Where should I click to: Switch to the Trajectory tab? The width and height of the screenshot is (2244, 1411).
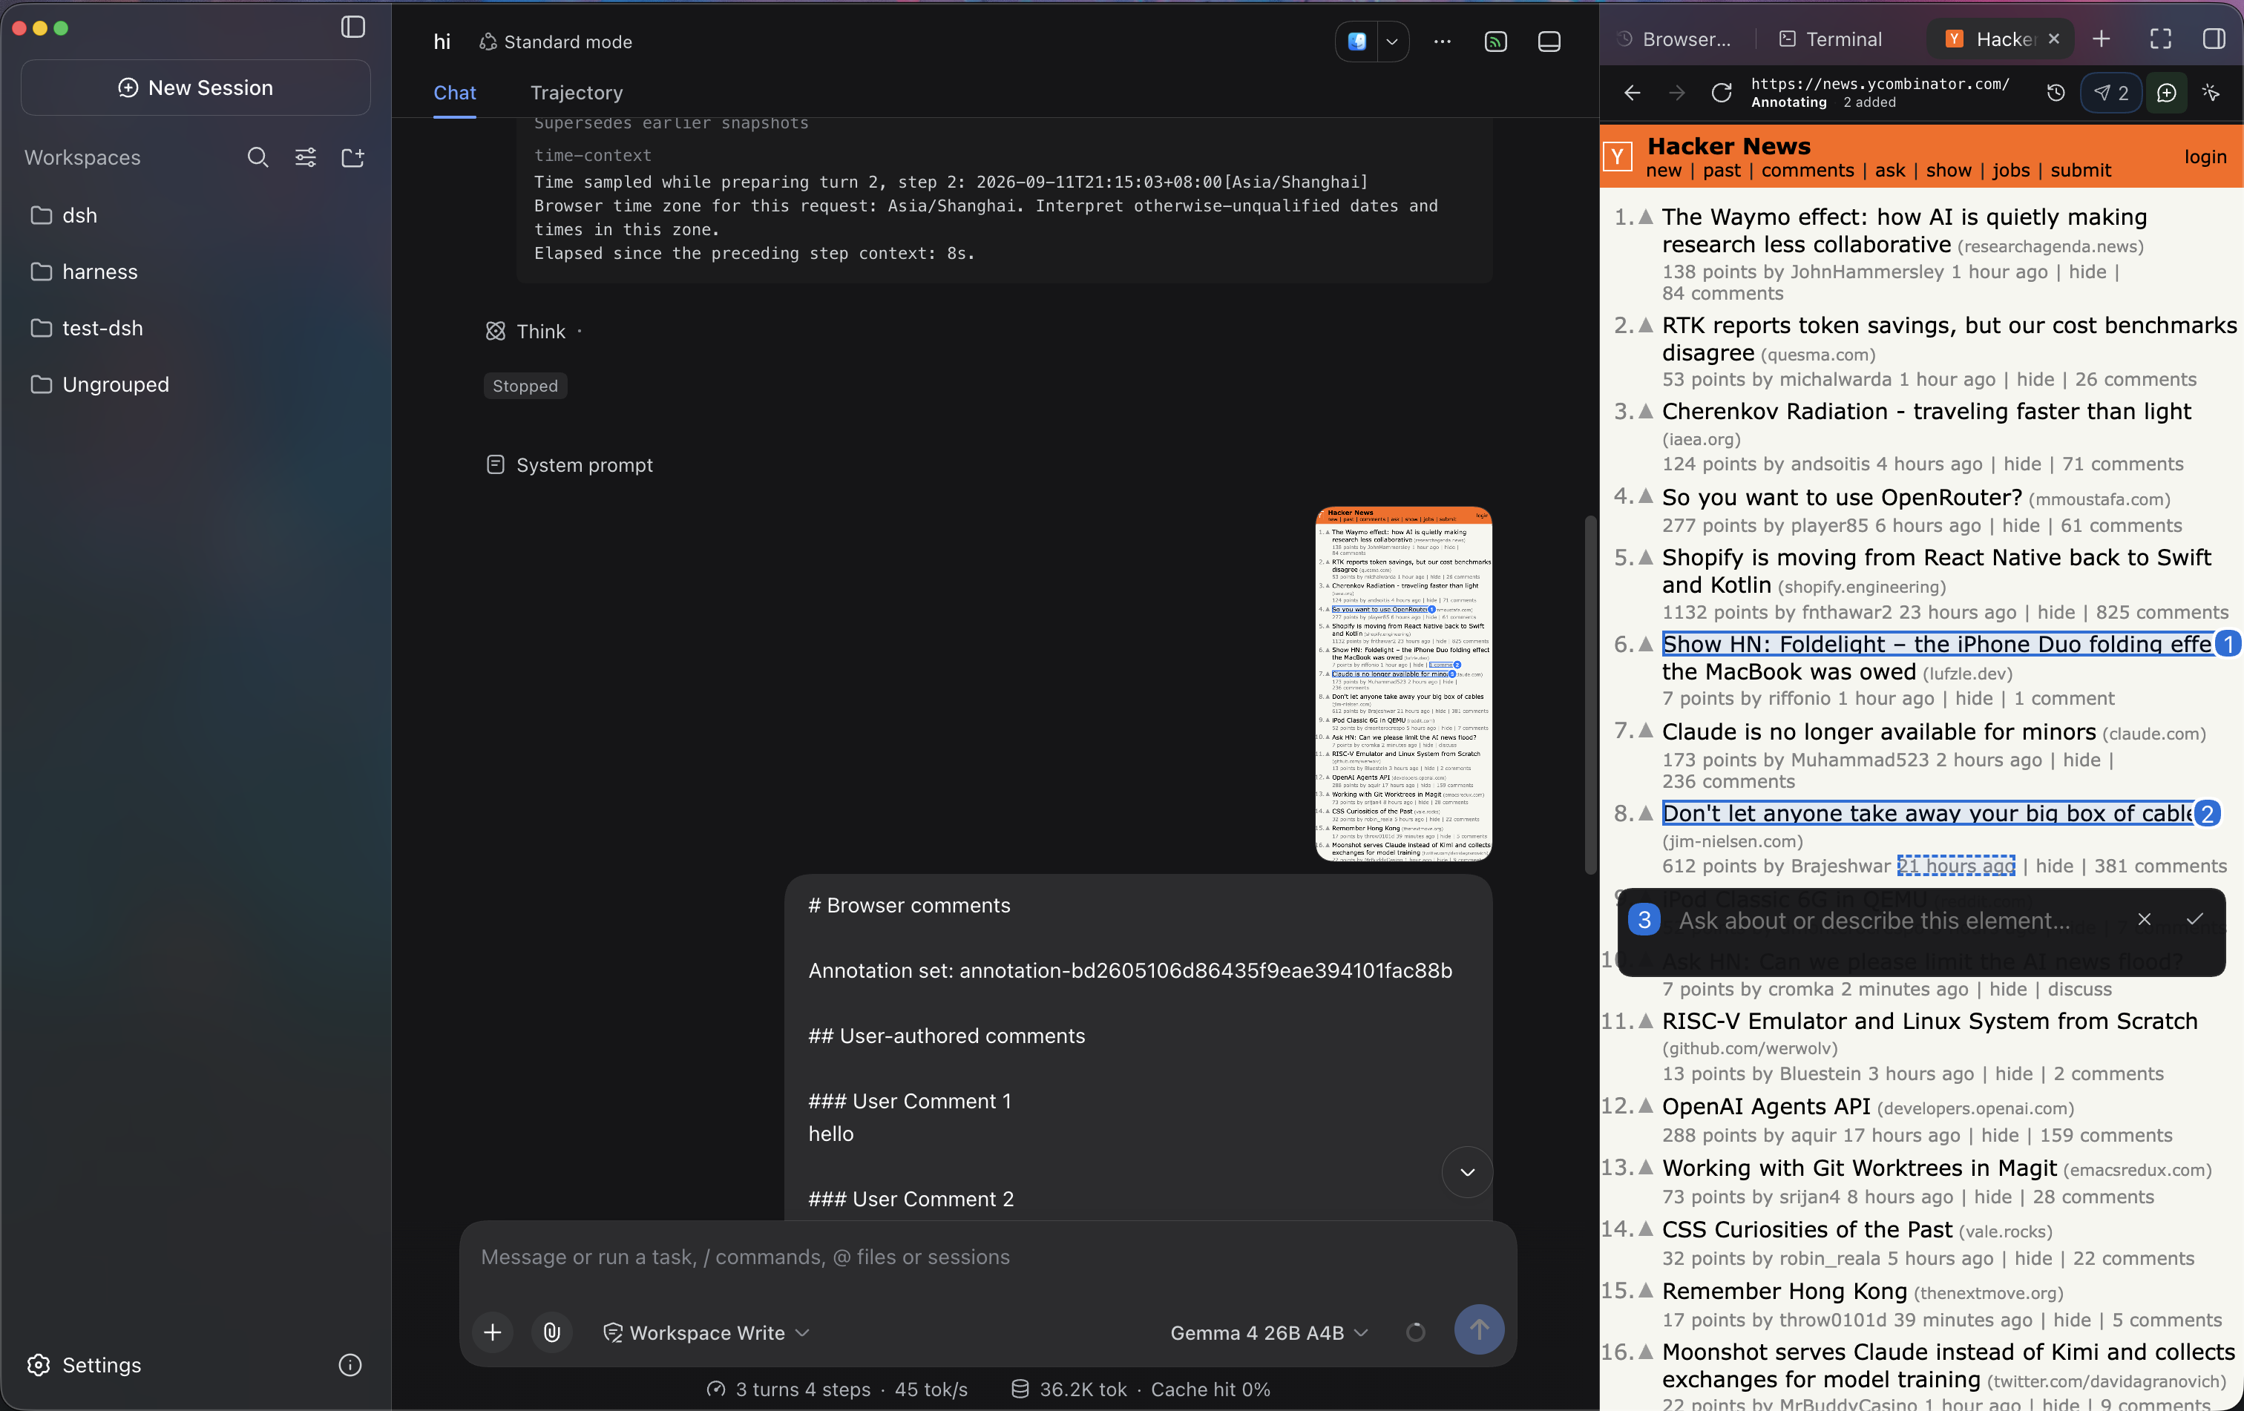tap(576, 93)
